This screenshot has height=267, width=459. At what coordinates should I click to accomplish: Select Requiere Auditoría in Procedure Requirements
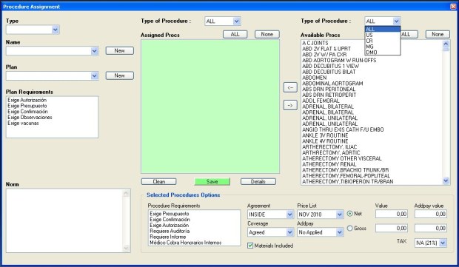170,231
